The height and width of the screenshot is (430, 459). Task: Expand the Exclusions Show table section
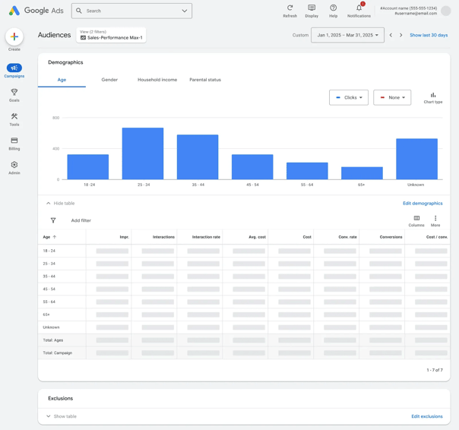(61, 416)
